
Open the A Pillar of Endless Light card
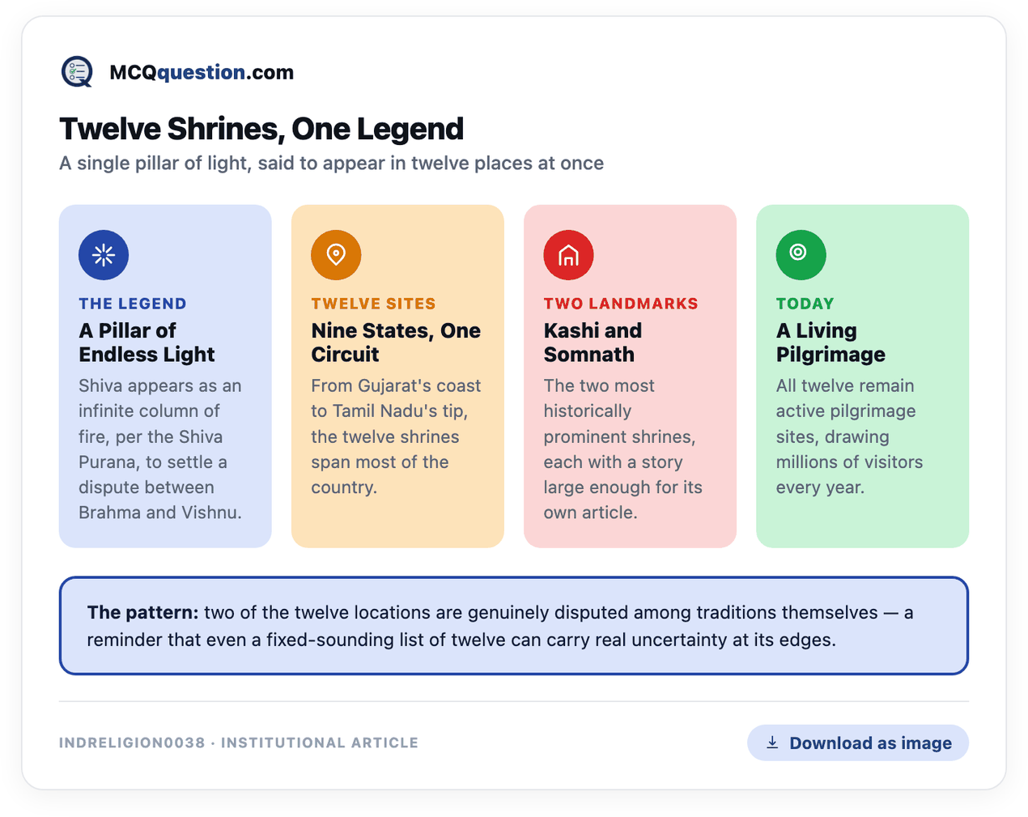tap(165, 376)
